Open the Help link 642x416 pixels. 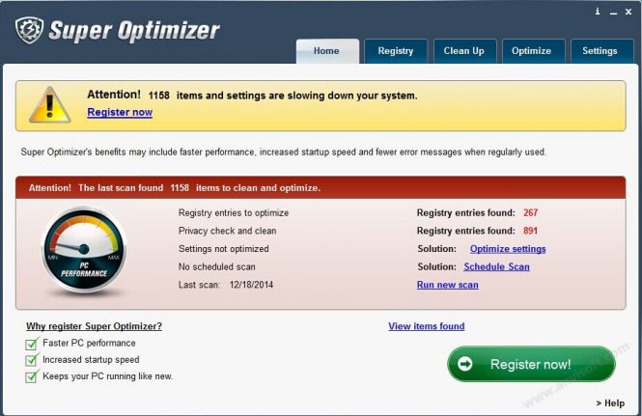pyautogui.click(x=610, y=403)
